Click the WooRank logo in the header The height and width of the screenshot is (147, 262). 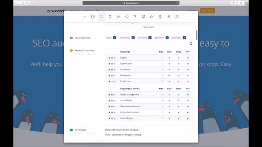tap(56, 11)
